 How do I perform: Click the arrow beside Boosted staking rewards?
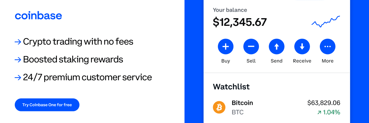pos(18,60)
